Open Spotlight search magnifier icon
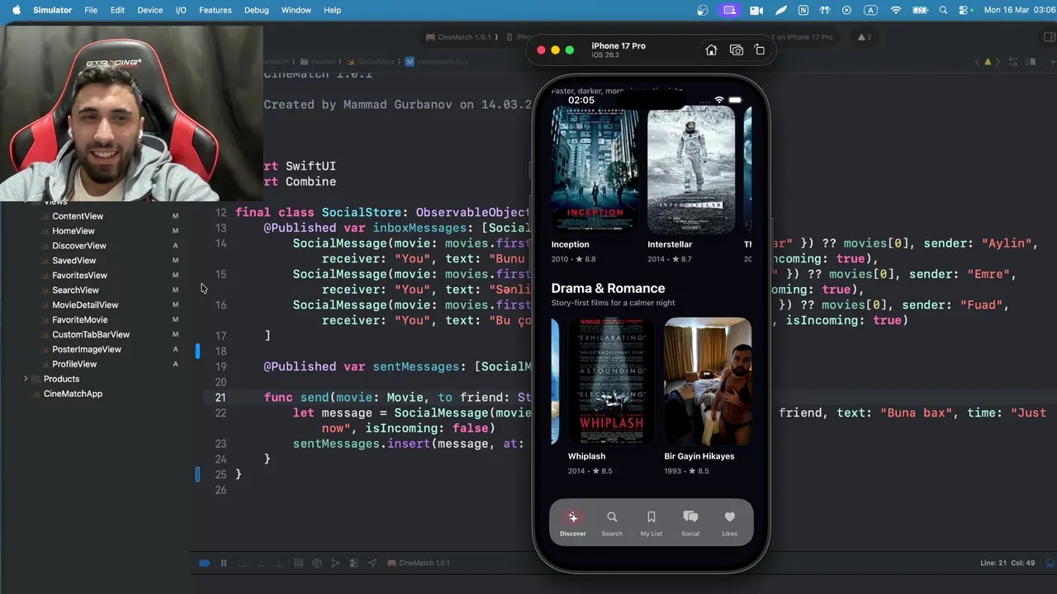The width and height of the screenshot is (1057, 594). [944, 10]
